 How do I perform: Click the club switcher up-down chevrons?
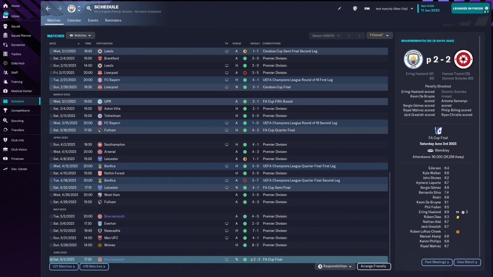79,8
